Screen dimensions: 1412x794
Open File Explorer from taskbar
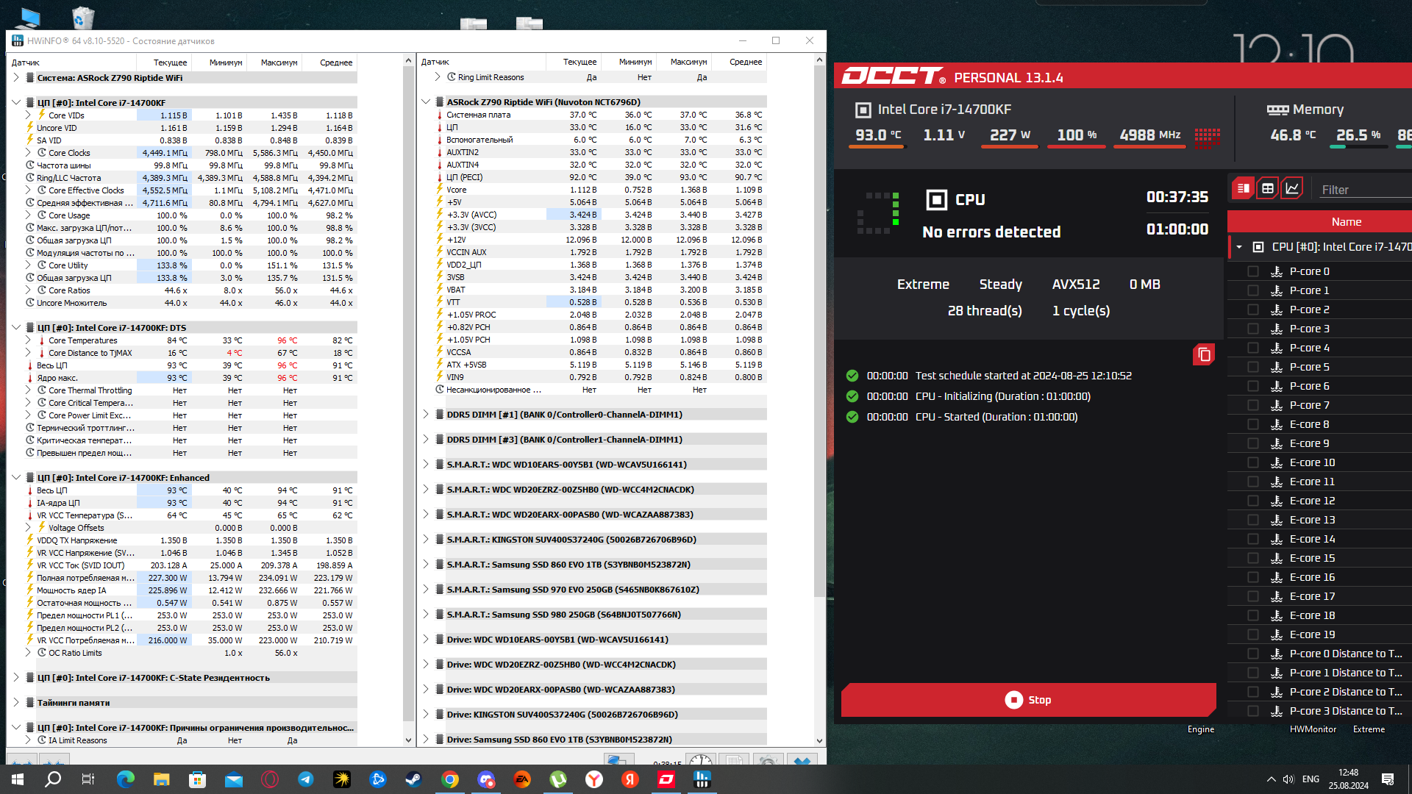(161, 779)
